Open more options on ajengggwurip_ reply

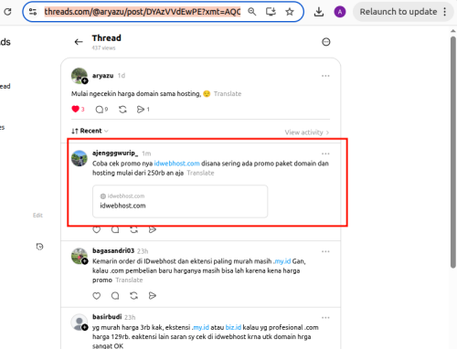click(x=325, y=153)
